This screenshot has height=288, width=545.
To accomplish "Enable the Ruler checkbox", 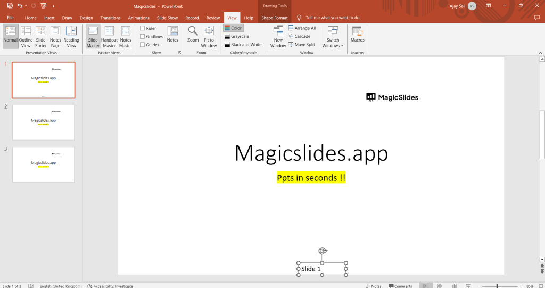I will [143, 28].
